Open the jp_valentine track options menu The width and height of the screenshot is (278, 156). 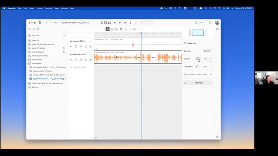point(91,54)
